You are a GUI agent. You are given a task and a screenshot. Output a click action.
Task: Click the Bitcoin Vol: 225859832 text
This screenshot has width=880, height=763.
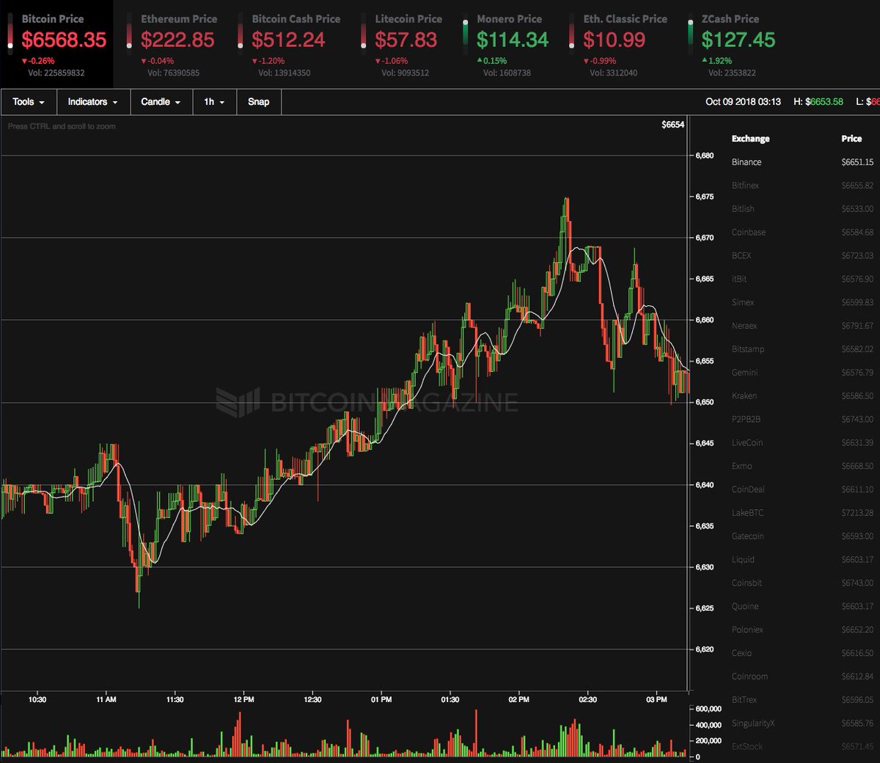tap(56, 73)
